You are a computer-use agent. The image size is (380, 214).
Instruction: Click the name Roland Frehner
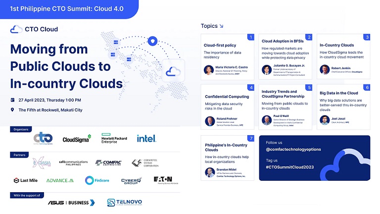pos(227,119)
